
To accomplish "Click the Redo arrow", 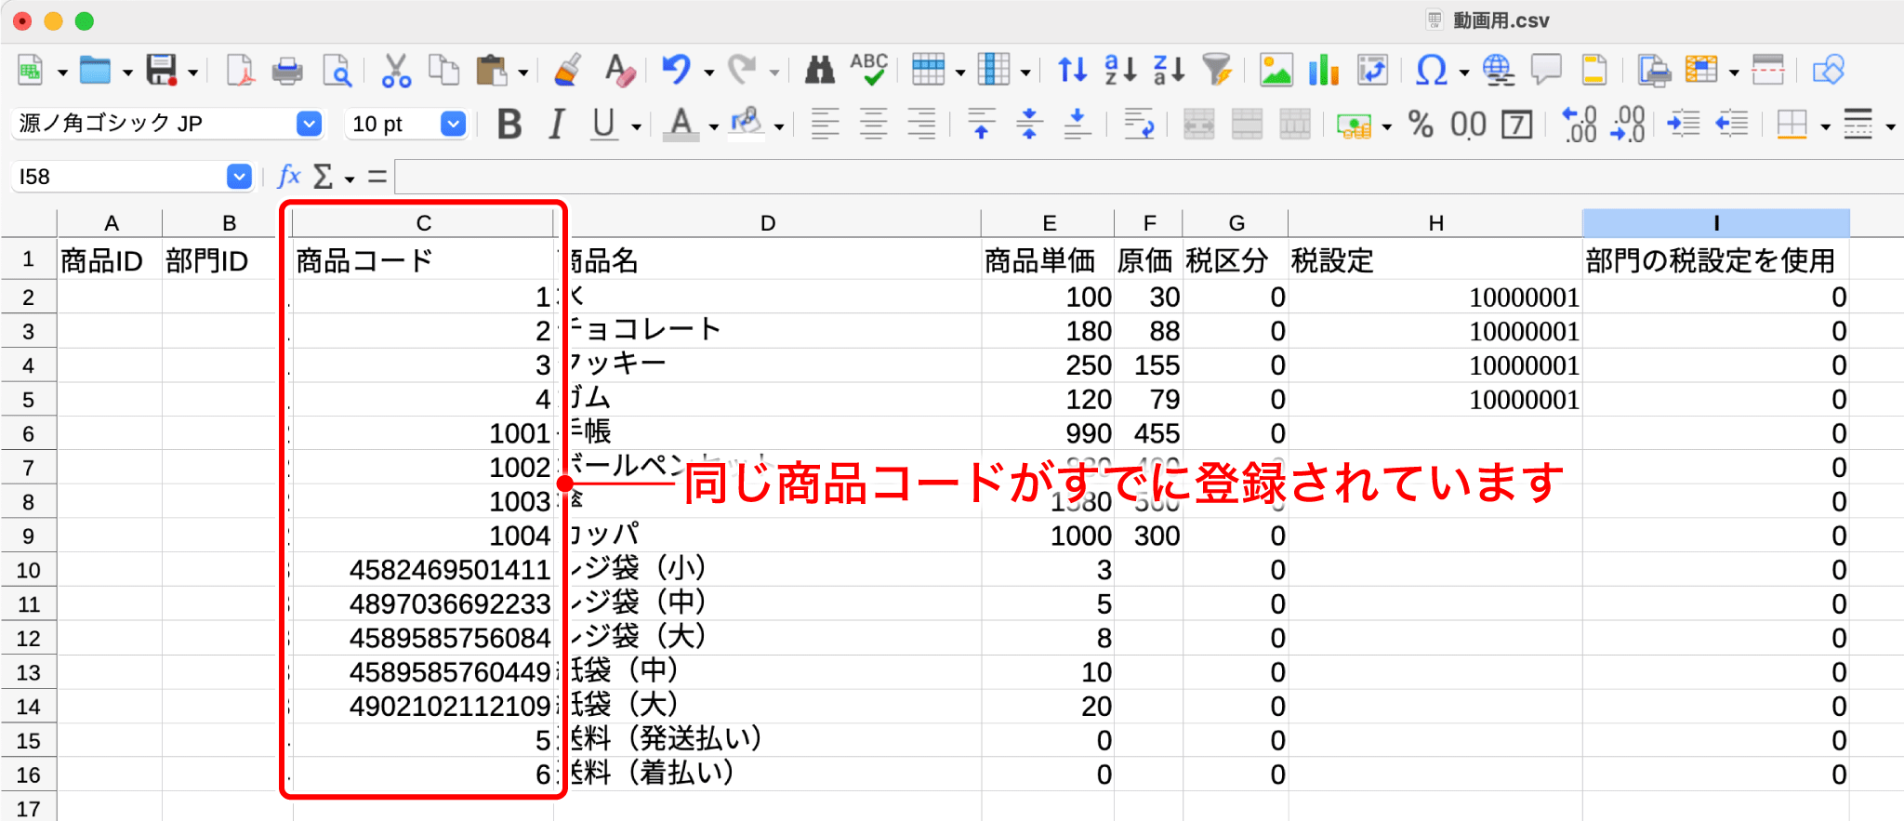I will [x=742, y=70].
